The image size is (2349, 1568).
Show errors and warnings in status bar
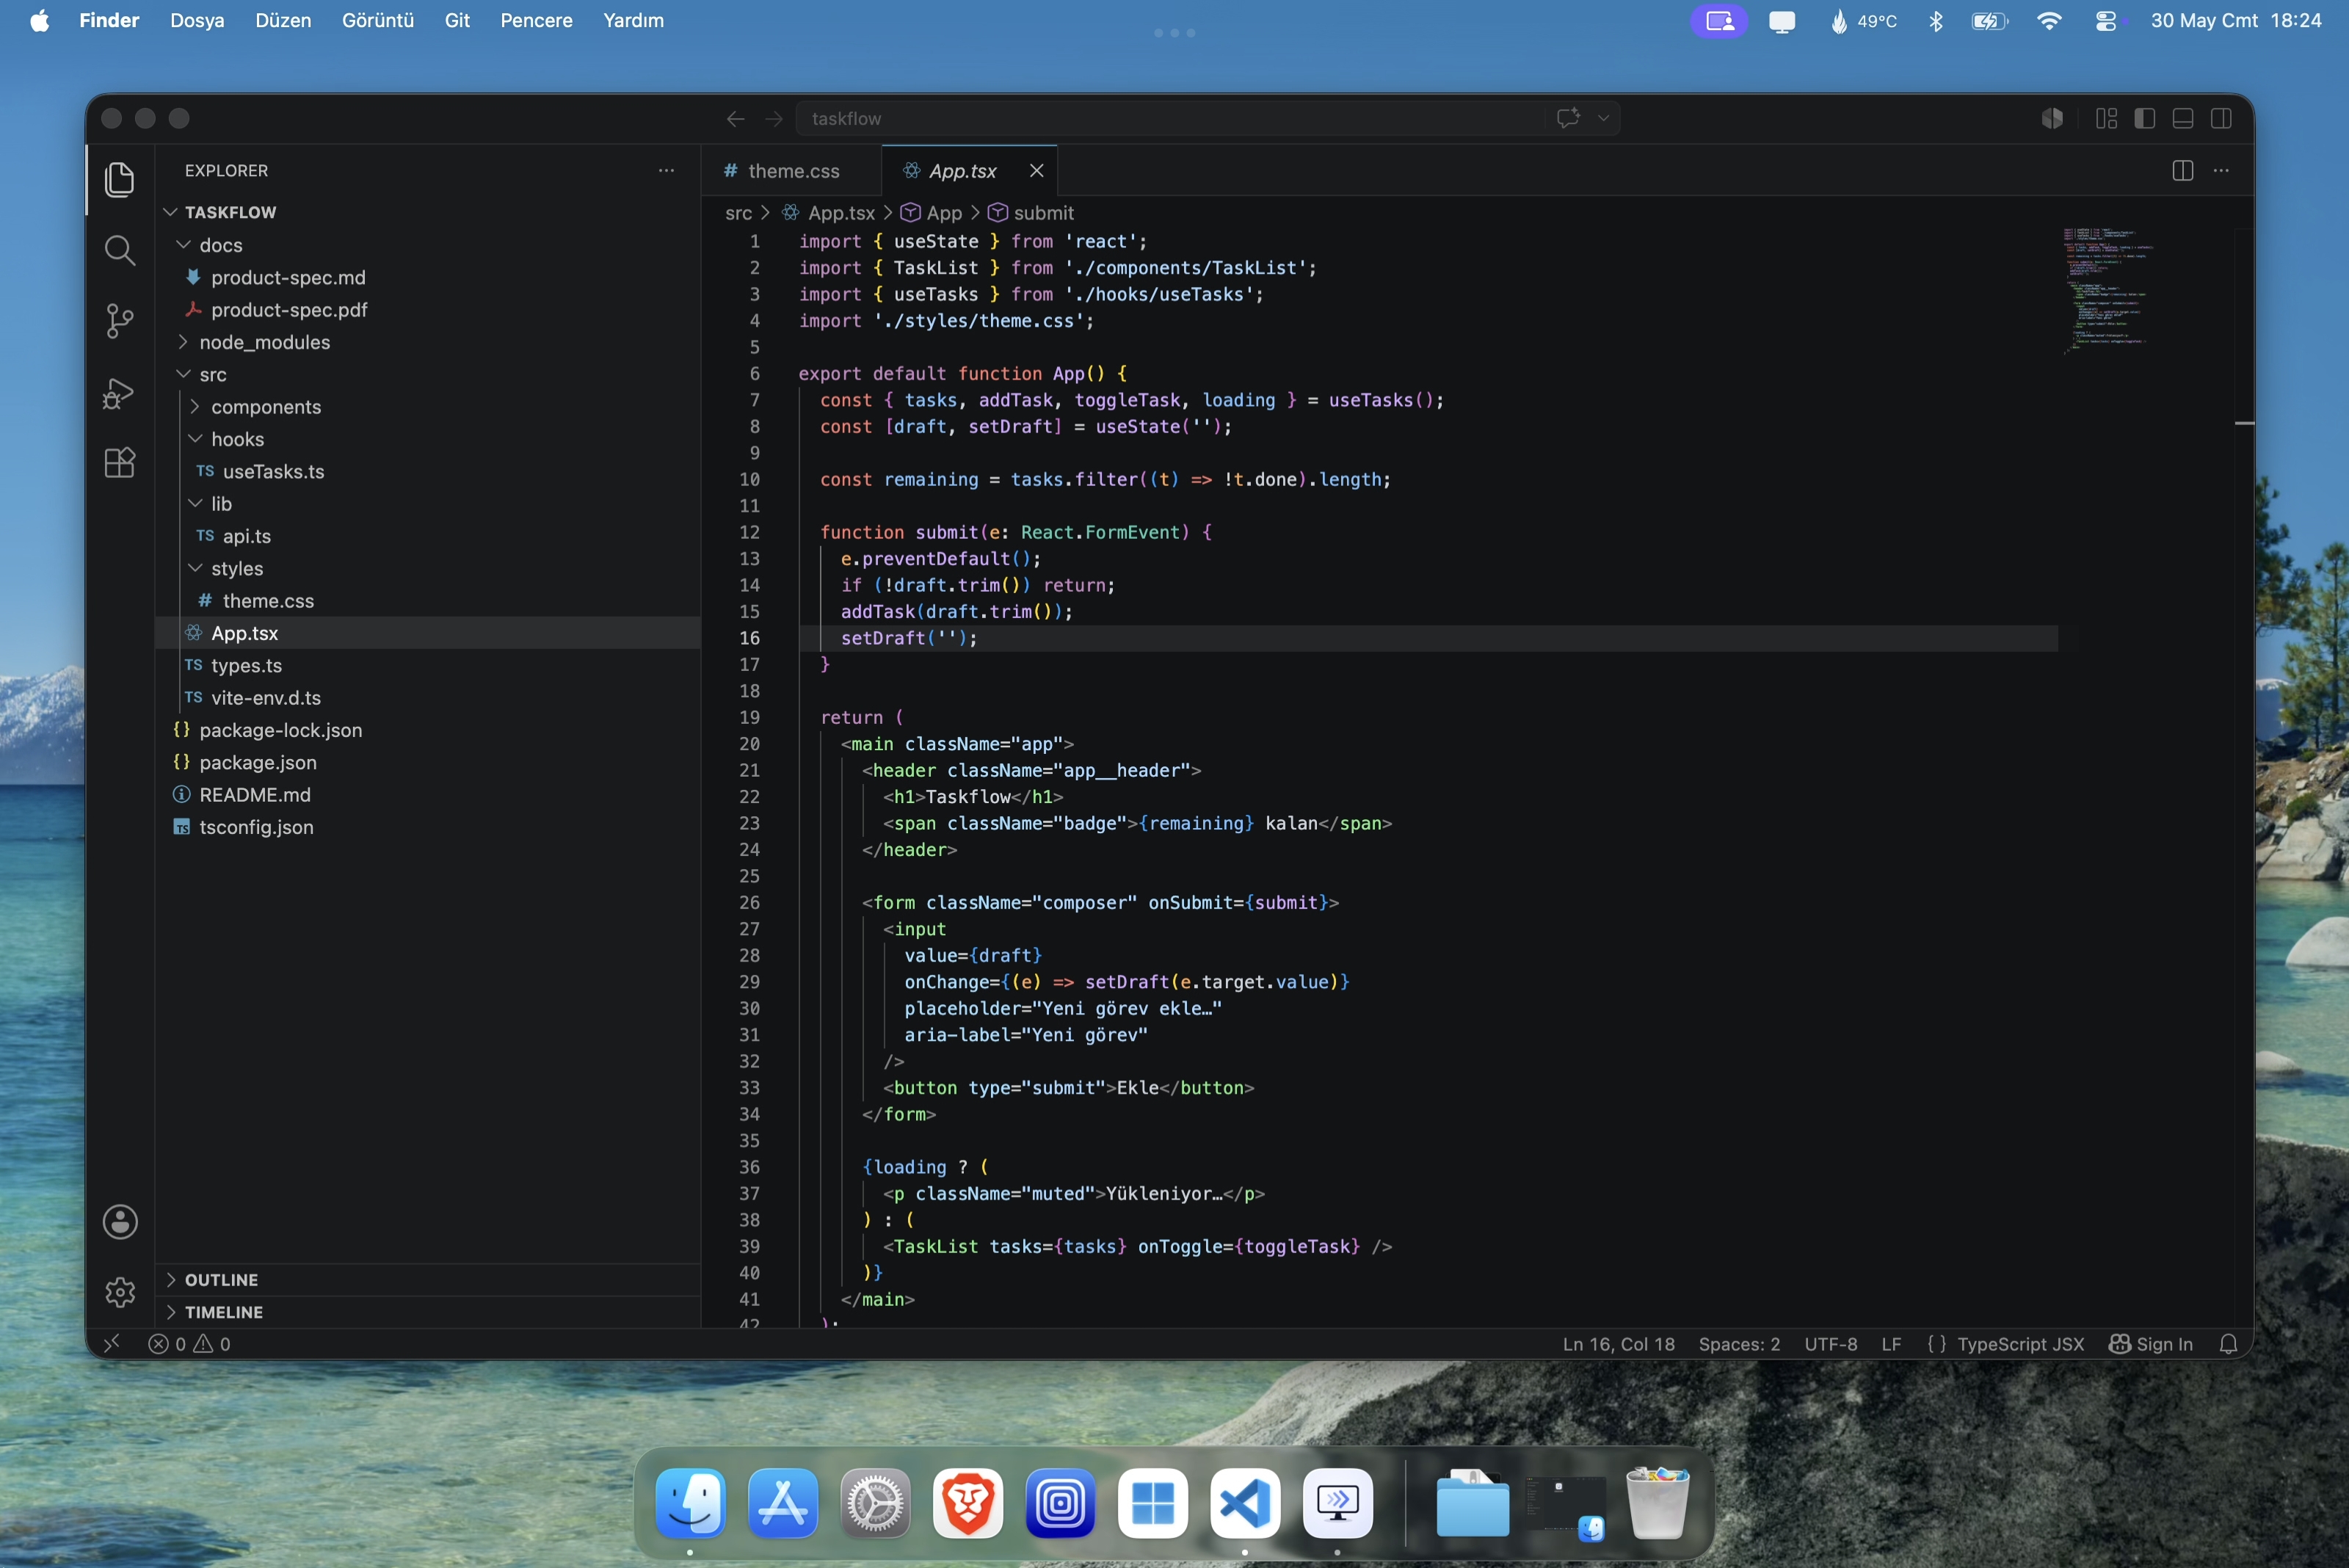coord(190,1344)
